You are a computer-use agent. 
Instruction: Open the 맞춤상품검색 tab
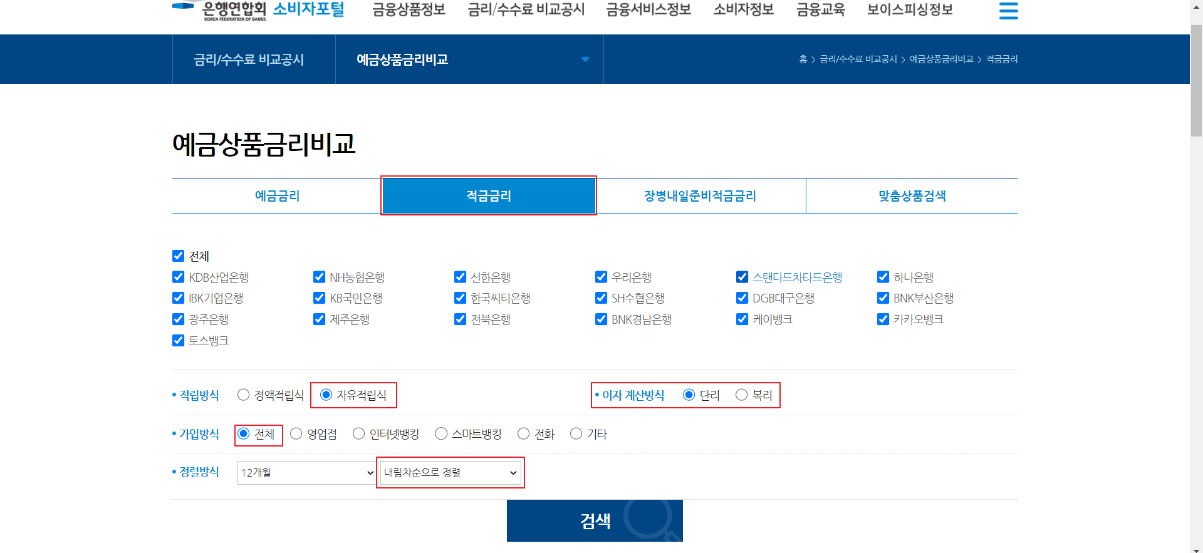coord(912,196)
